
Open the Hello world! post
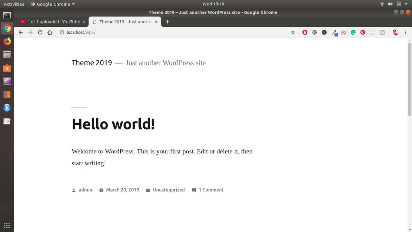coord(113,124)
